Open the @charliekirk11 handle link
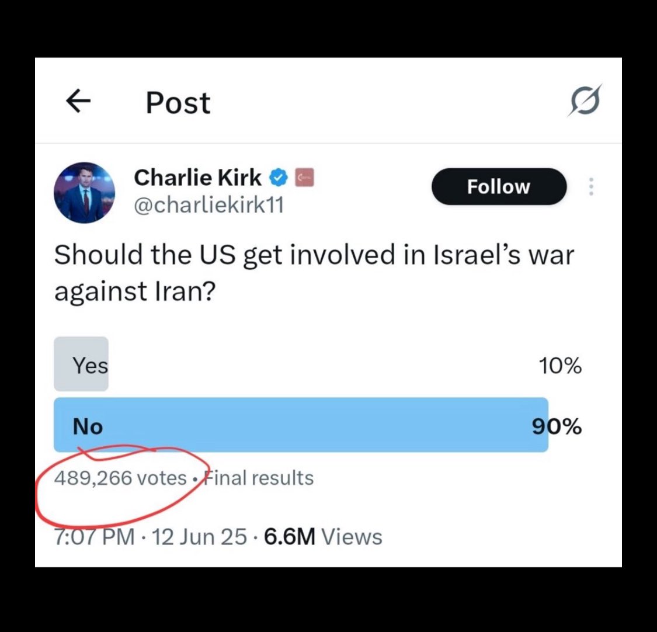Screen dimensions: 657x632 click(208, 206)
